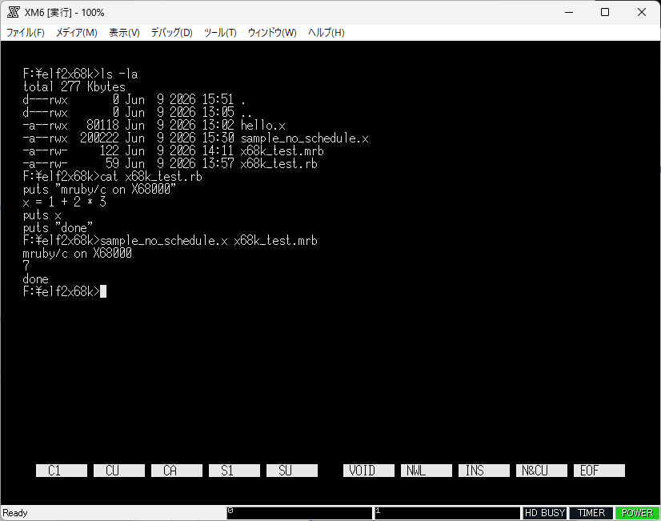The width and height of the screenshot is (661, 521).
Task: Click the NWL function key label
Action: pos(427,471)
